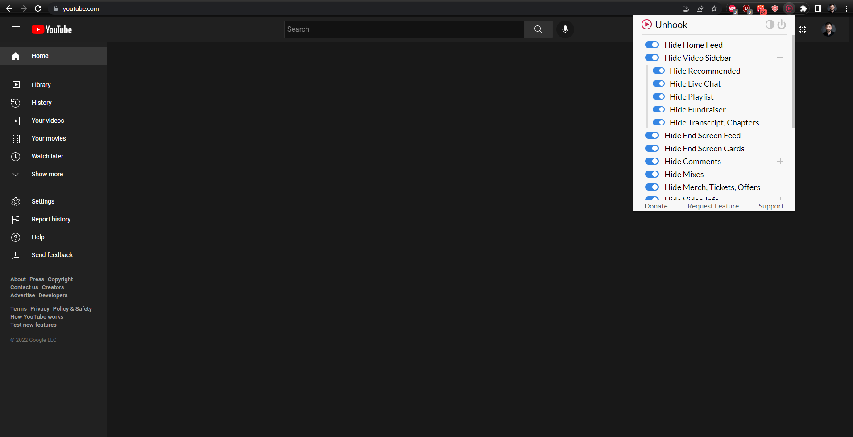Open the browser extensions puzzle icon
Image resolution: width=853 pixels, height=437 pixels.
pyautogui.click(x=803, y=8)
